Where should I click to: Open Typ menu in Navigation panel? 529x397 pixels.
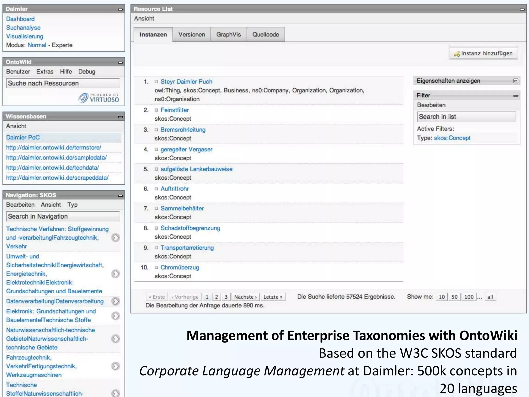[x=73, y=205]
